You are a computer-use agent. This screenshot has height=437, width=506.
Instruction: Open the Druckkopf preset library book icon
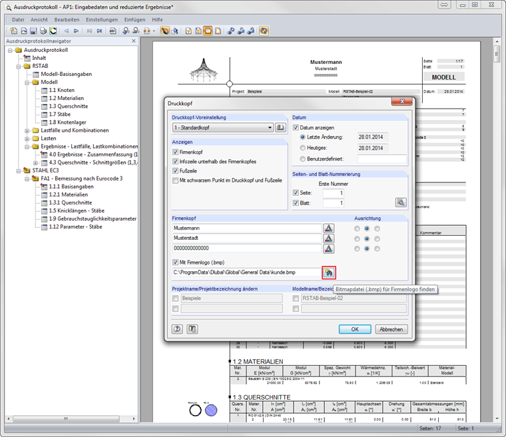[x=280, y=128]
